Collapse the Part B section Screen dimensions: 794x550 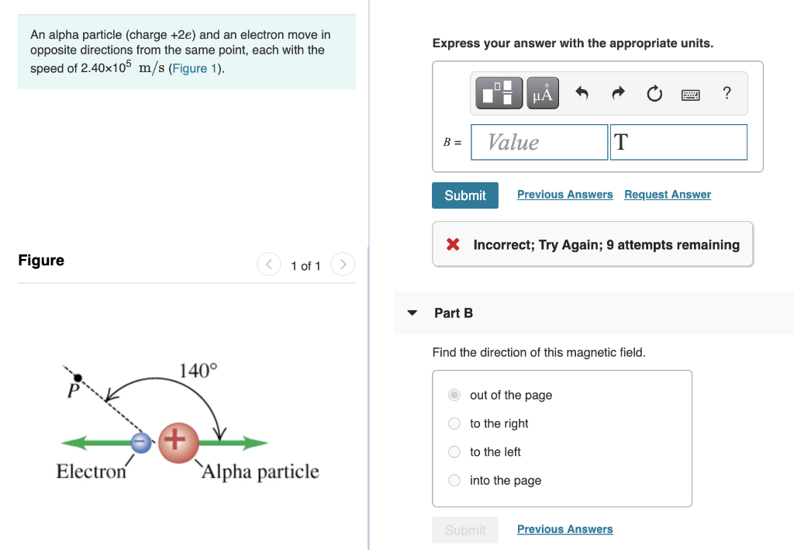(x=412, y=313)
